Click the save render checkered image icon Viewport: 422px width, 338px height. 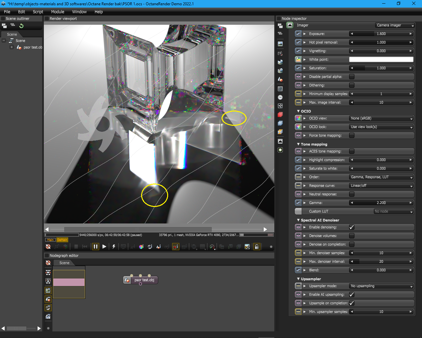click(247, 247)
